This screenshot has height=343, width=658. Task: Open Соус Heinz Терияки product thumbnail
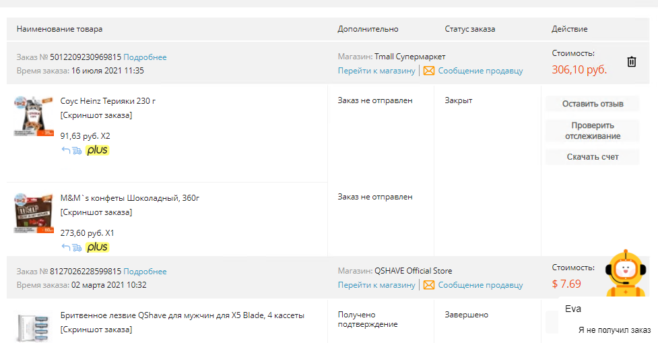(x=34, y=116)
